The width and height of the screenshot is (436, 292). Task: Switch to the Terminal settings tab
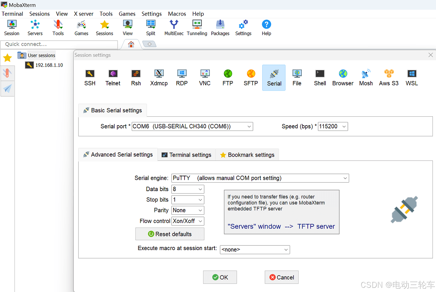coord(186,155)
